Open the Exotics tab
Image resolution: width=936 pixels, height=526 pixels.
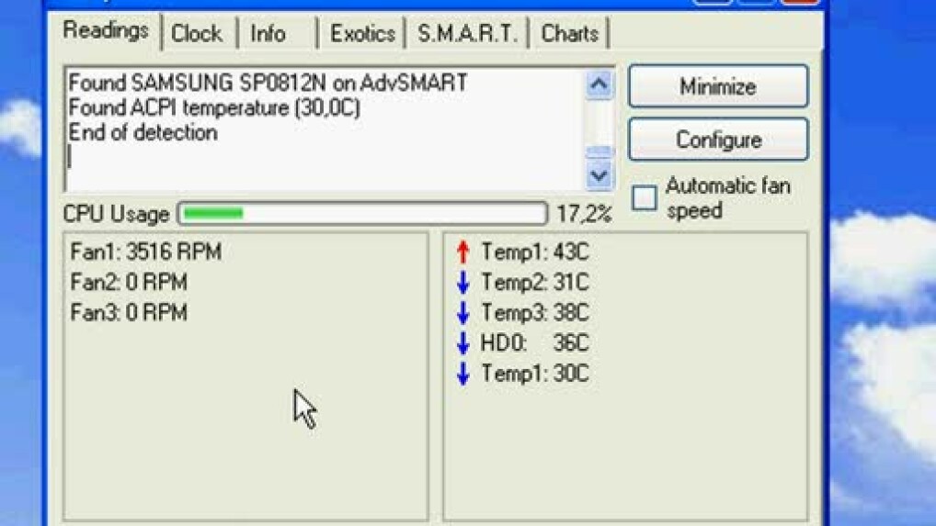[x=362, y=34]
